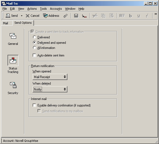
Task: Maximize the Mail To window
Action: click(150, 4)
